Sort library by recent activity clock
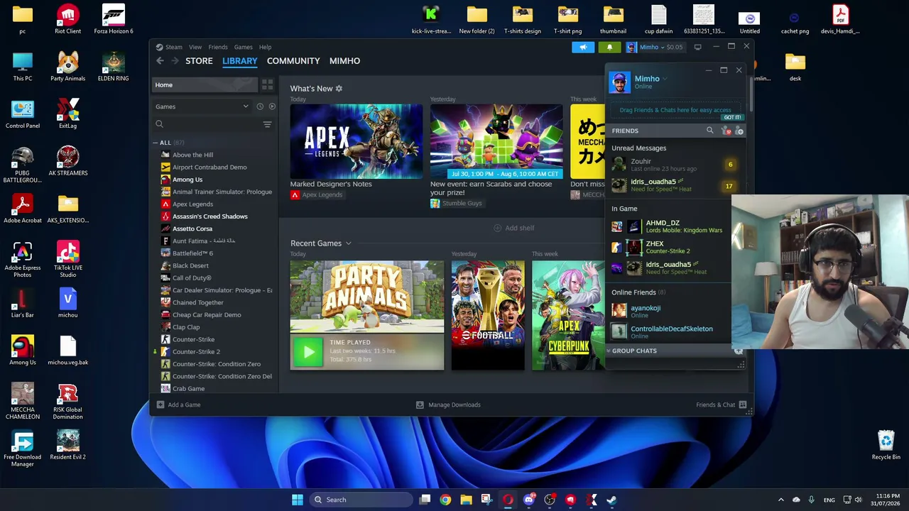The height and width of the screenshot is (511, 909). coord(260,106)
